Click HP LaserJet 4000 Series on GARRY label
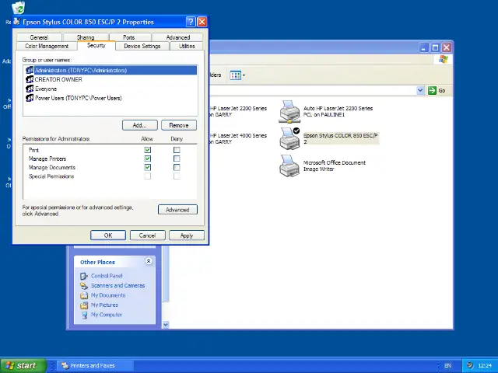The height and width of the screenshot is (373, 498). [x=238, y=138]
